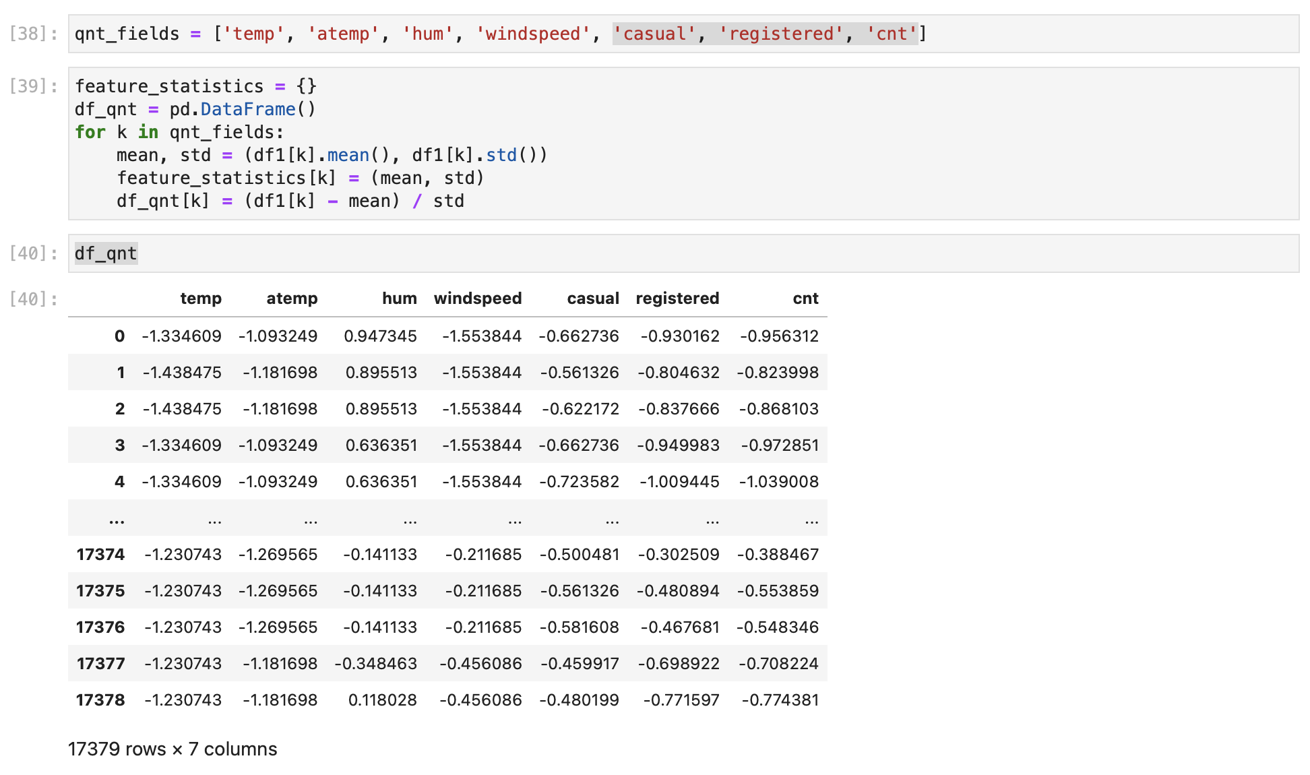Select row index 17377
The height and width of the screenshot is (775, 1310).
(x=100, y=664)
